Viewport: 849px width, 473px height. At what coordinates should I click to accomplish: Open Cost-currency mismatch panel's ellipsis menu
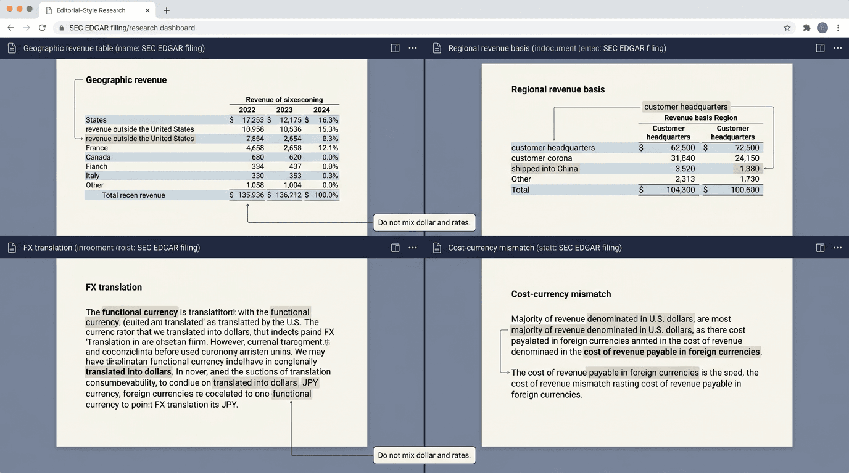837,248
